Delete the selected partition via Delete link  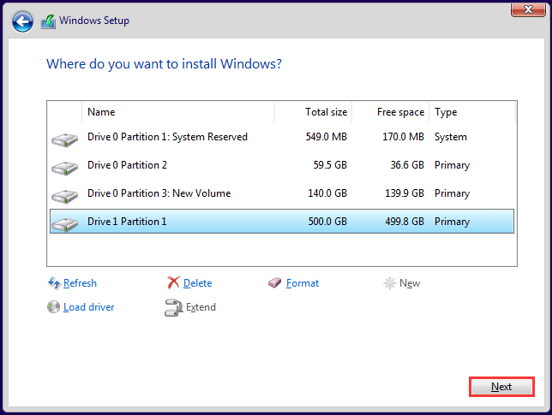[198, 283]
